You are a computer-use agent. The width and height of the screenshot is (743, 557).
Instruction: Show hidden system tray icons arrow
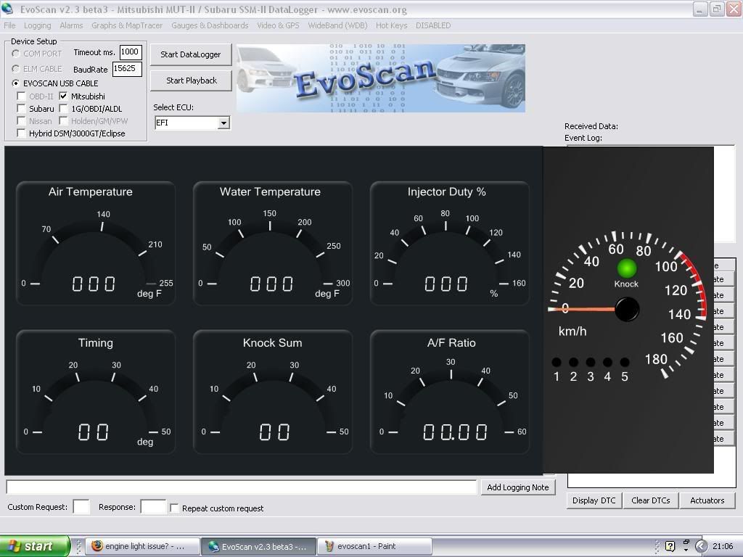[701, 546]
